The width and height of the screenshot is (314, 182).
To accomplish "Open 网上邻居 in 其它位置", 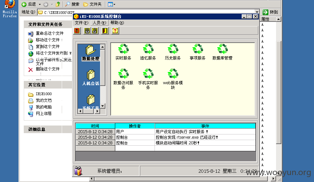I will 44,113.
